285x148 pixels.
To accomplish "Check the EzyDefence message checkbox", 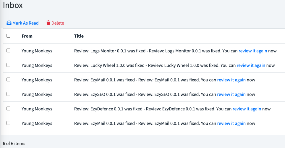I will pos(8,109).
